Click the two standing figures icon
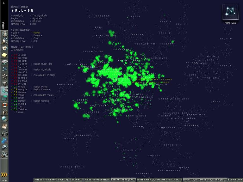Viewport: 243px width, 182px height. click(x=4, y=112)
